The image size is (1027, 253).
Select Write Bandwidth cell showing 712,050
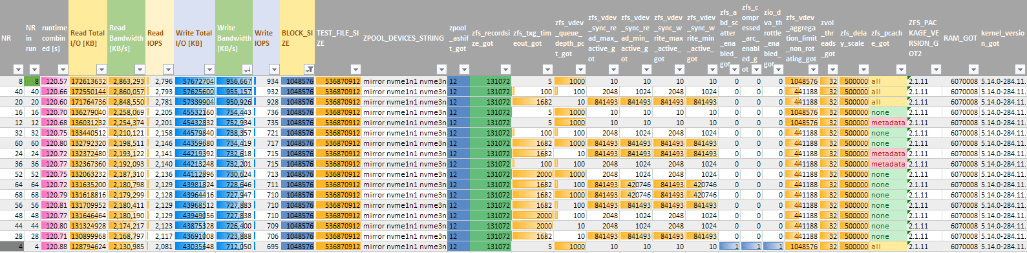click(x=234, y=247)
